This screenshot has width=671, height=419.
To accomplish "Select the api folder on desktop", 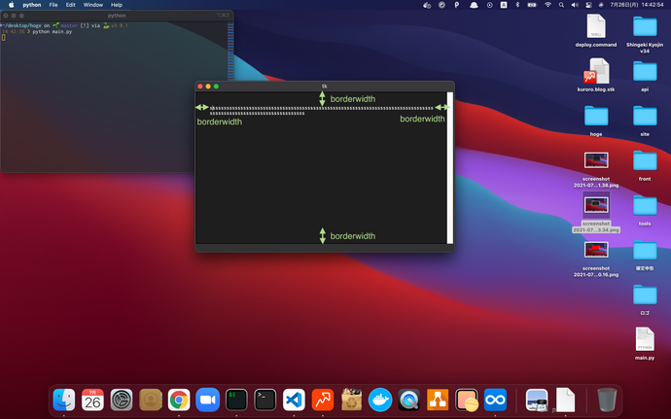I will (645, 76).
